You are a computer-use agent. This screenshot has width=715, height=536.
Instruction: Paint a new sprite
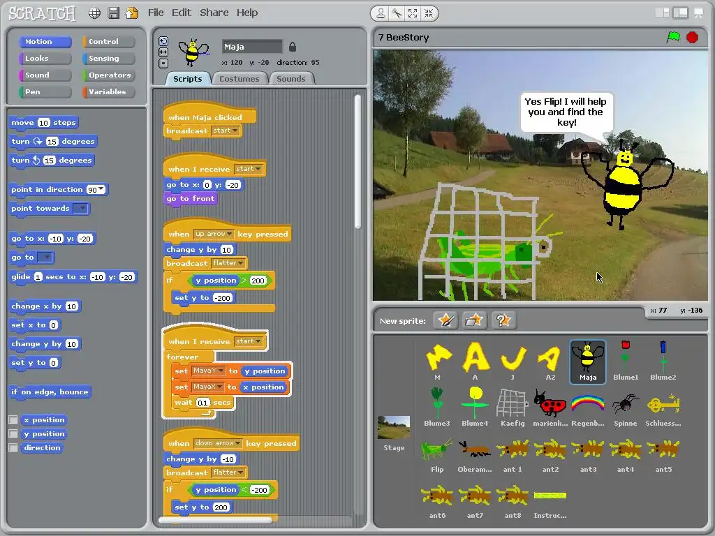pos(445,320)
